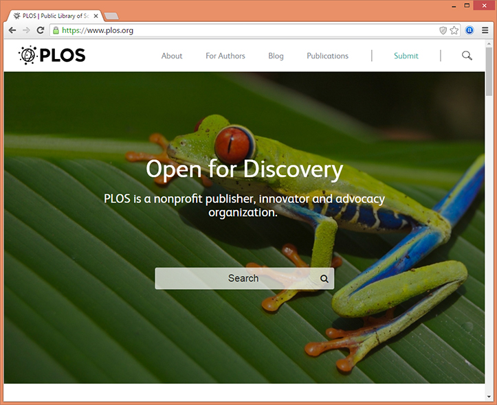The image size is (497, 405).
Task: Open the site search magnifier in header
Action: pyautogui.click(x=467, y=56)
